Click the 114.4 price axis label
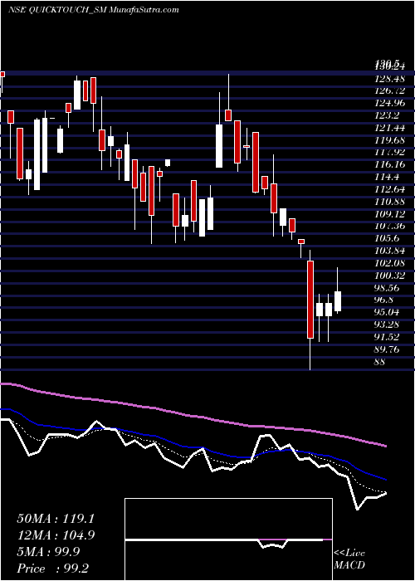This screenshot has height=581, width=415. click(387, 177)
